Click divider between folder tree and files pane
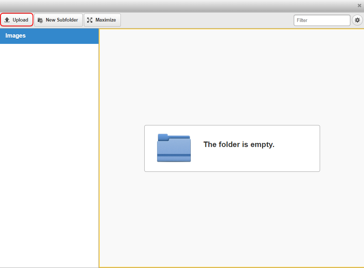This screenshot has height=268, width=364. click(x=99, y=146)
